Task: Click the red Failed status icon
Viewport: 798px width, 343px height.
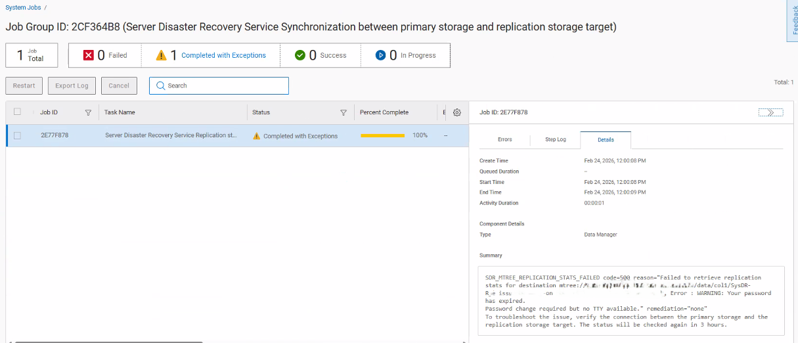Action: (x=89, y=55)
